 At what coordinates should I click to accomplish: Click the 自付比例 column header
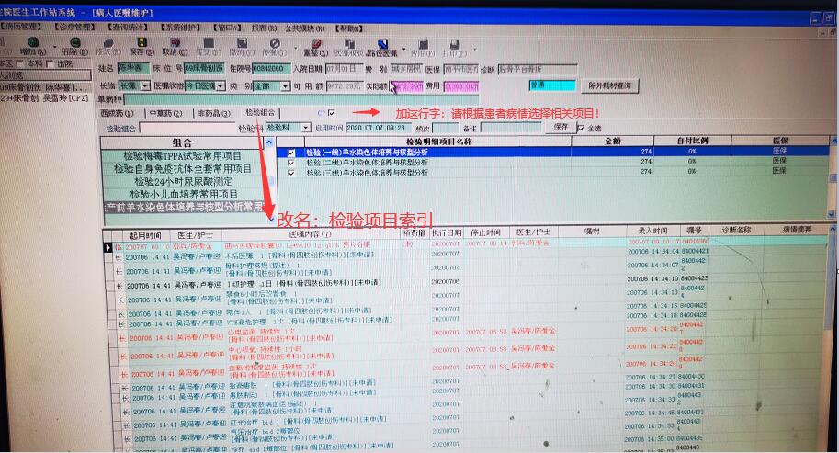pyautogui.click(x=692, y=142)
